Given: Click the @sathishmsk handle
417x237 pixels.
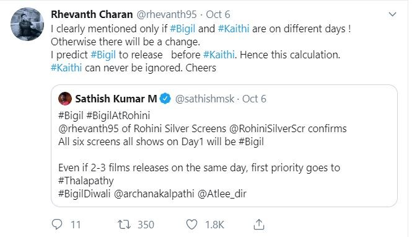Looking at the screenshot, I should (x=204, y=99).
